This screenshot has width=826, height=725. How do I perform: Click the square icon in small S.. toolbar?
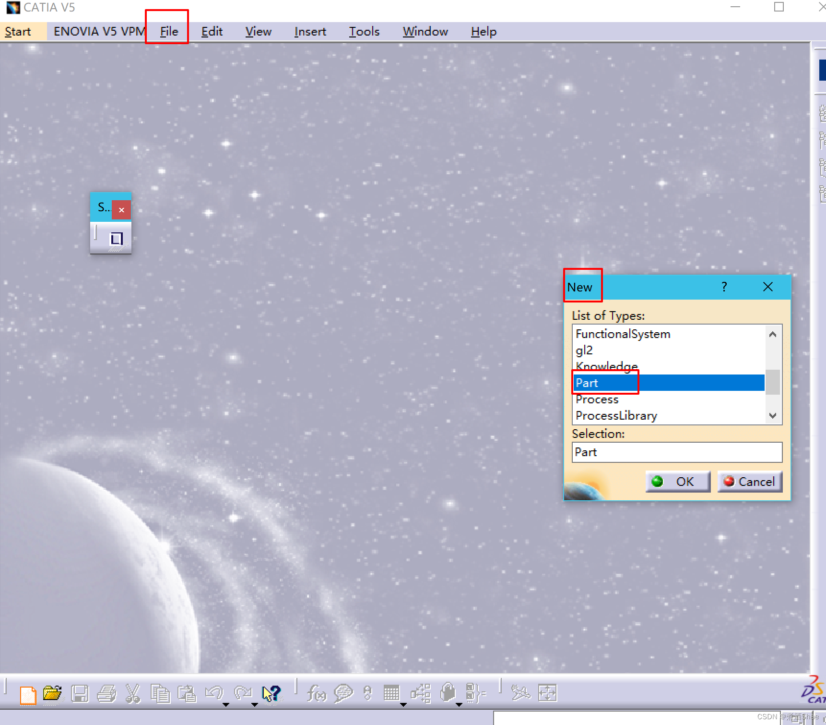[x=116, y=238]
